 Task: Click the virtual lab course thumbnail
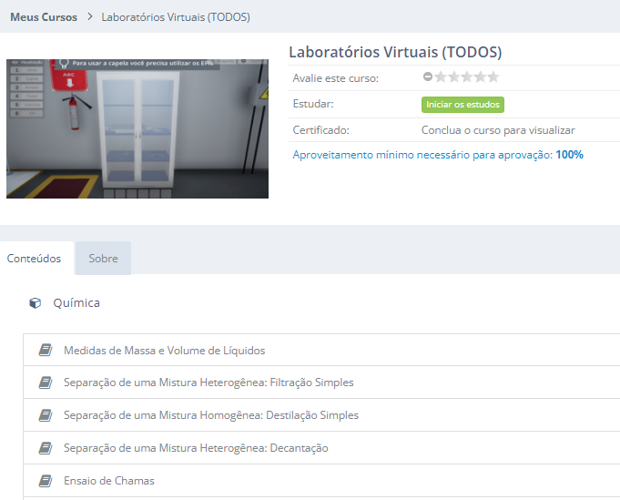tap(137, 129)
